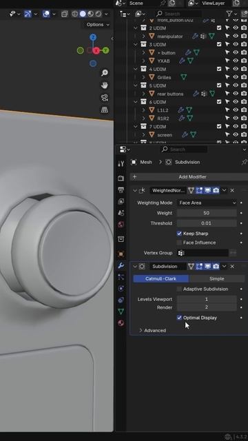
Task: Toggle Subdivision modifier viewport display
Action: coord(207,267)
